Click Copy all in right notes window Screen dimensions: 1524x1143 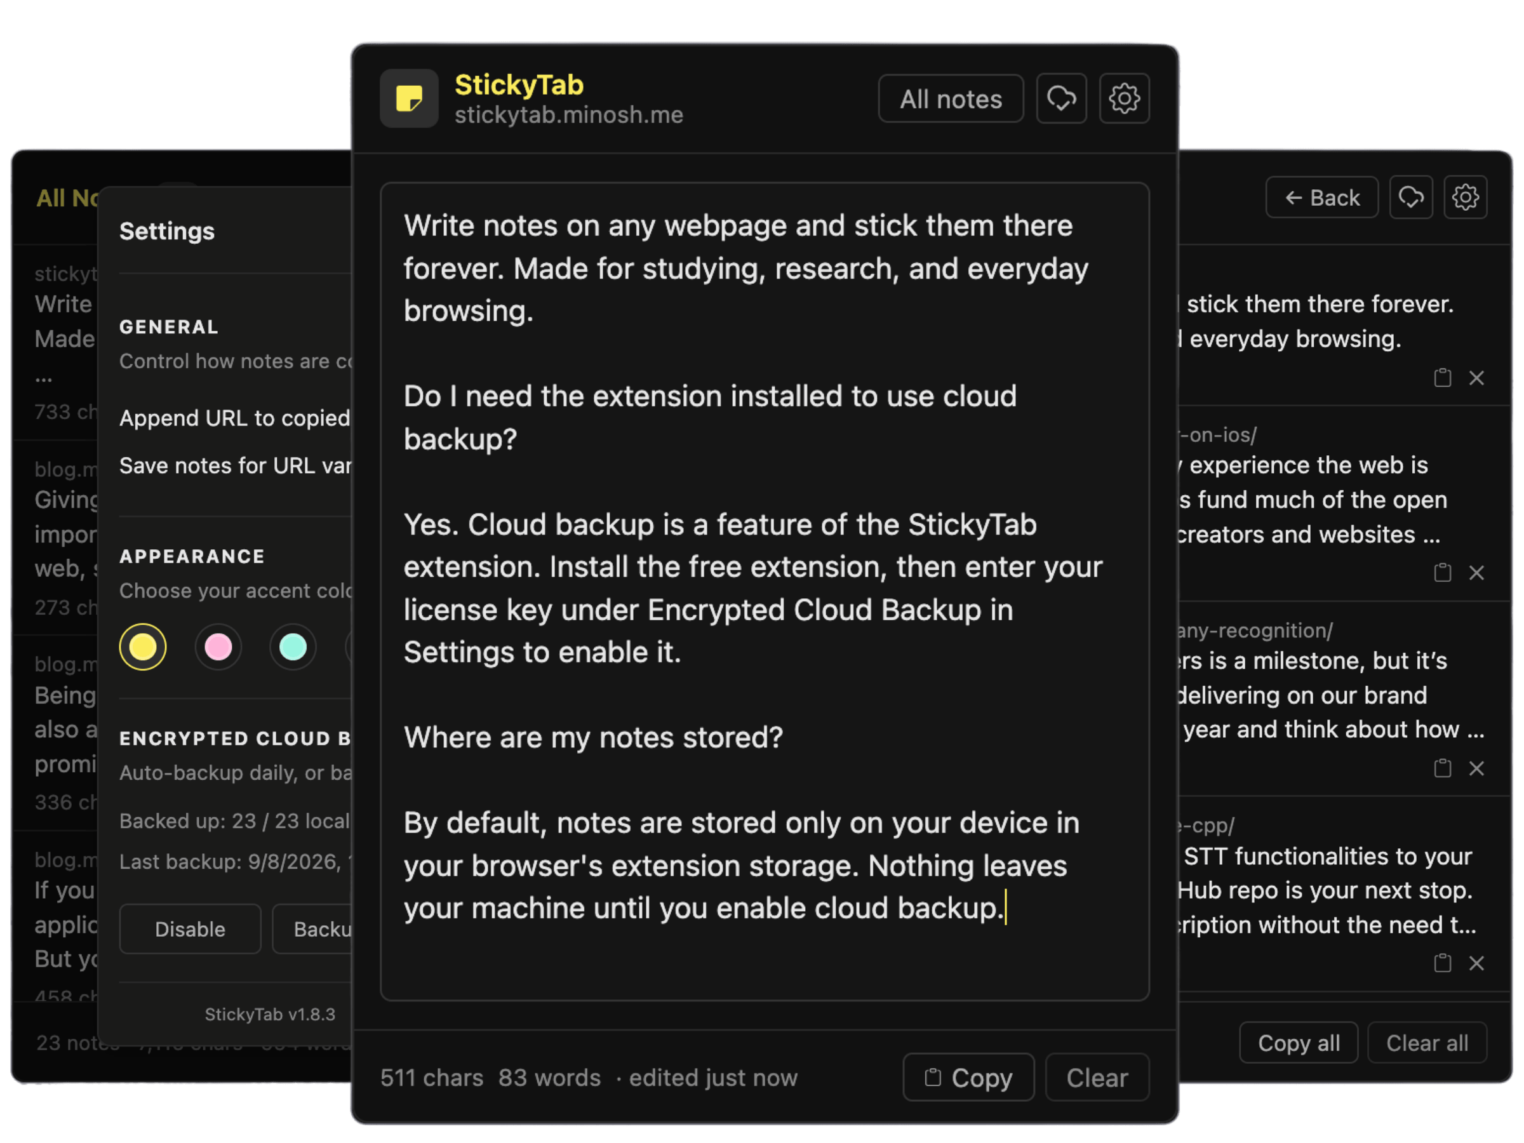click(x=1298, y=1043)
